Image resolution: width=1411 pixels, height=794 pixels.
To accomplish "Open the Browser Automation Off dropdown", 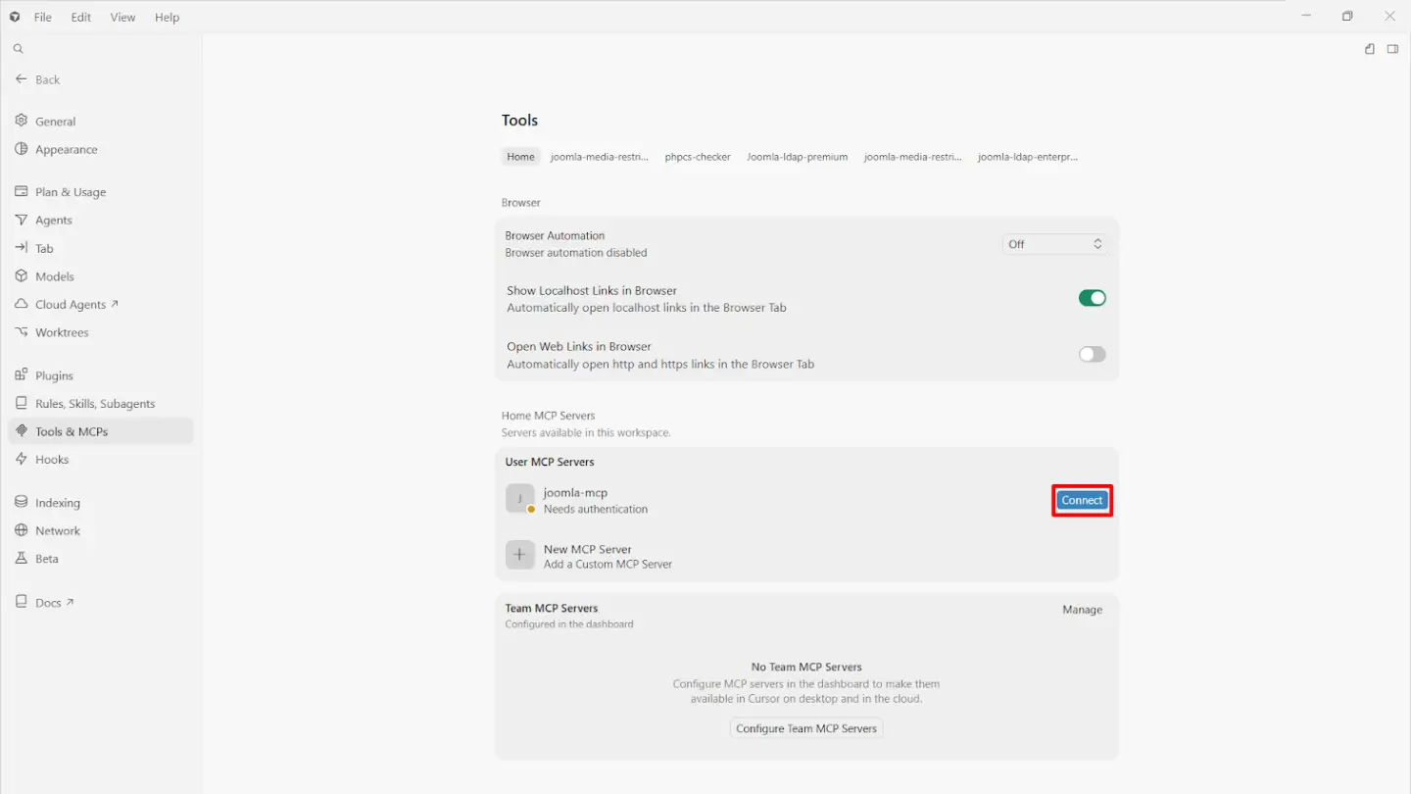I will [1055, 244].
